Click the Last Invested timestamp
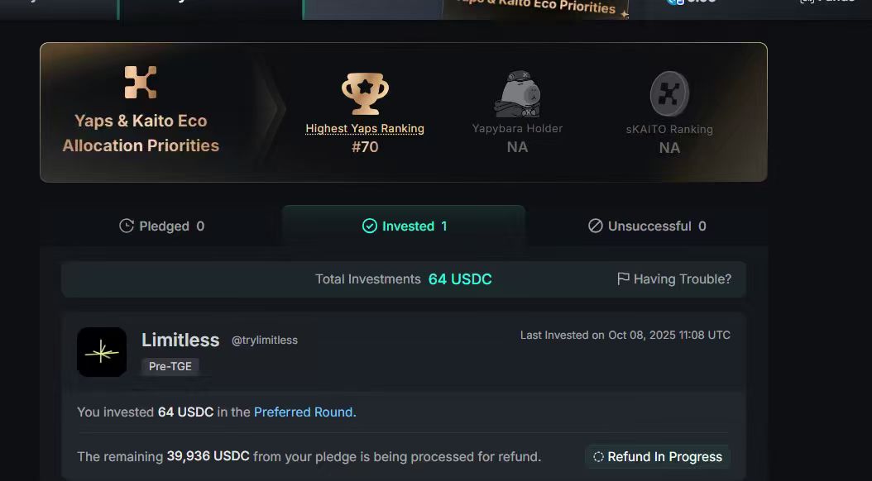 tap(625, 335)
